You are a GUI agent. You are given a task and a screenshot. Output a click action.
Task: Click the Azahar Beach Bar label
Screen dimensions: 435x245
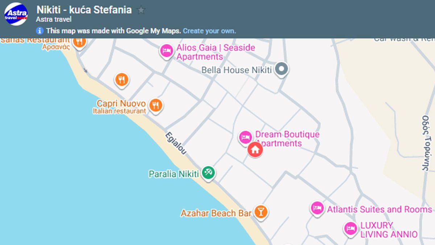click(216, 213)
